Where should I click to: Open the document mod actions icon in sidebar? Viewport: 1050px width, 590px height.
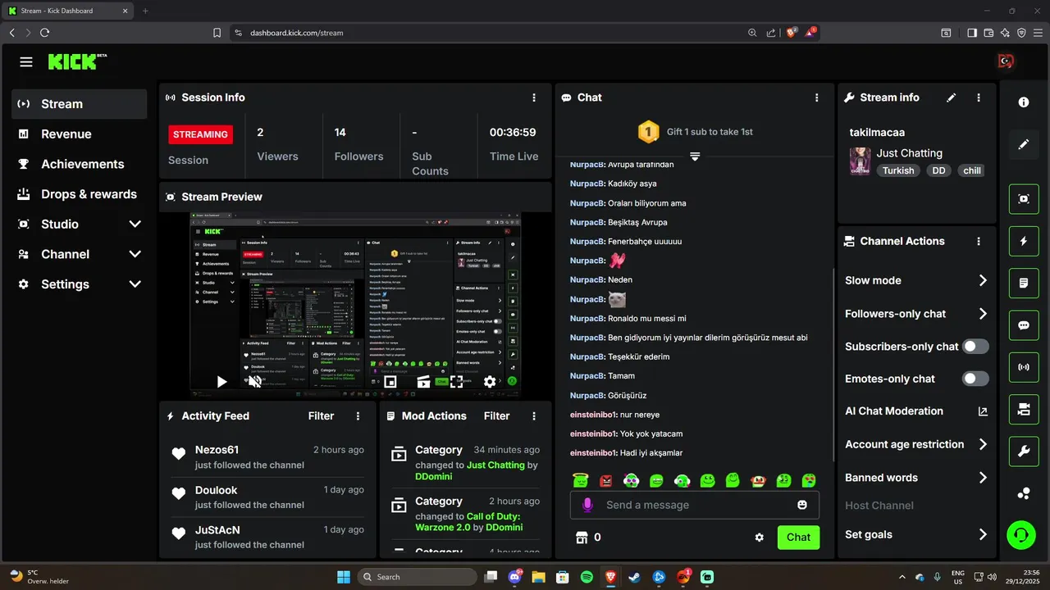(1024, 283)
